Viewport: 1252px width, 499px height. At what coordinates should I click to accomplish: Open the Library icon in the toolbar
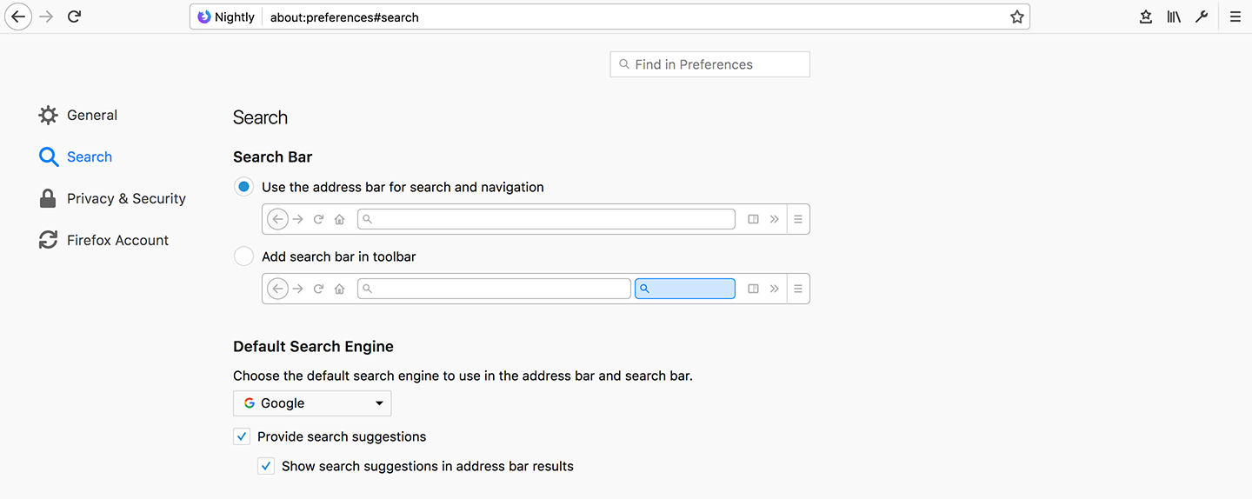pyautogui.click(x=1174, y=17)
